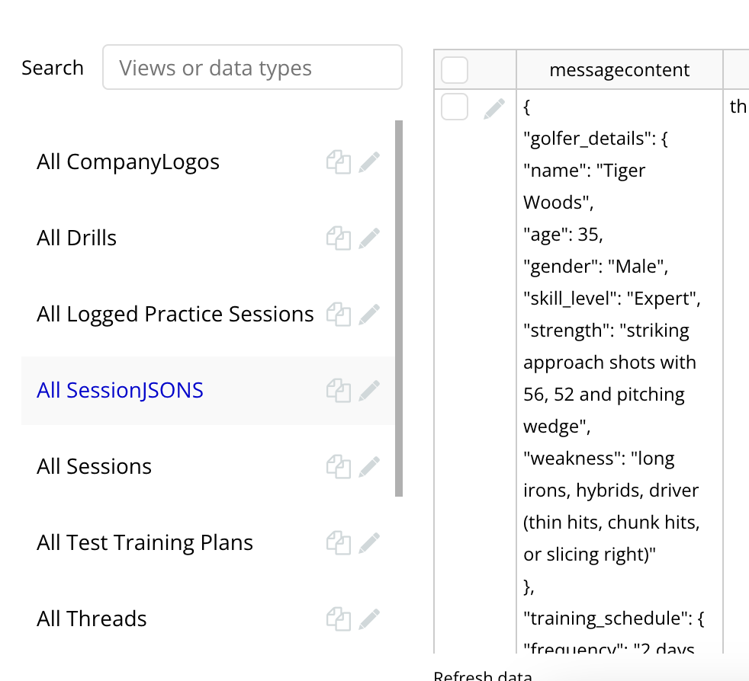Duplicate All Logged Practice Sessions view
Screen dimensions: 749x681
tap(339, 315)
